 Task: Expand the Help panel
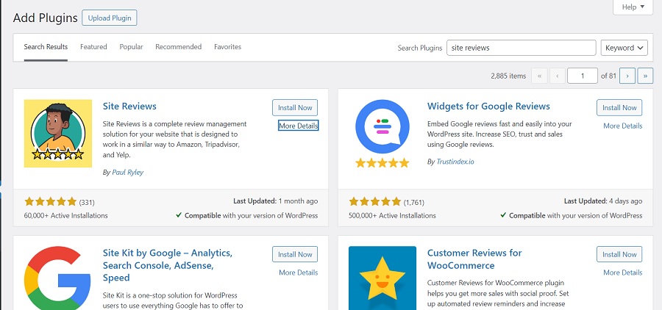633,7
